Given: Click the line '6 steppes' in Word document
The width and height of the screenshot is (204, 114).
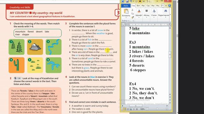Looking at the screenshot, I should (138, 70).
